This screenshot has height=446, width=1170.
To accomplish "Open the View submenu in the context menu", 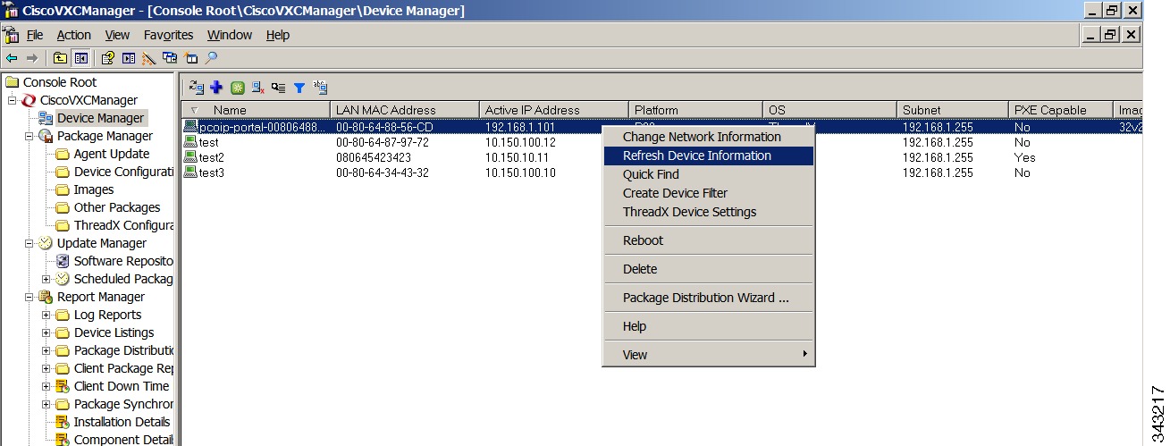I will (x=709, y=355).
